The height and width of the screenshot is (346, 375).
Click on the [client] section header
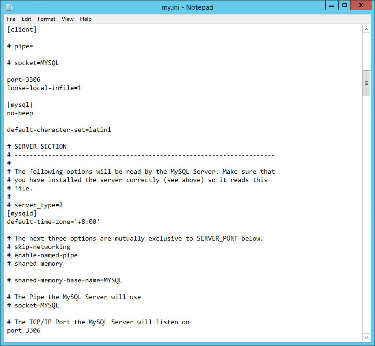[22, 30]
